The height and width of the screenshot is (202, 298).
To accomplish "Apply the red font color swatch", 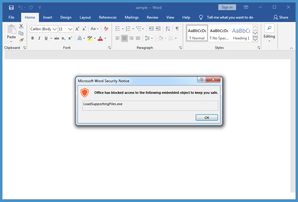I will tap(100, 38).
